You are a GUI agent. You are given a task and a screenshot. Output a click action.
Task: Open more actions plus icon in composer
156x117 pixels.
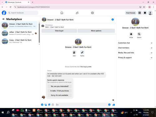click(42, 105)
